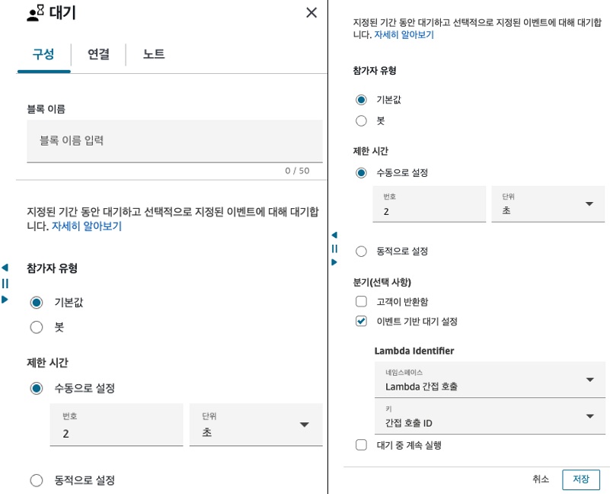610x494 pixels.
Task: Select the 봇 radio button in the left panel
Action: 37,327
